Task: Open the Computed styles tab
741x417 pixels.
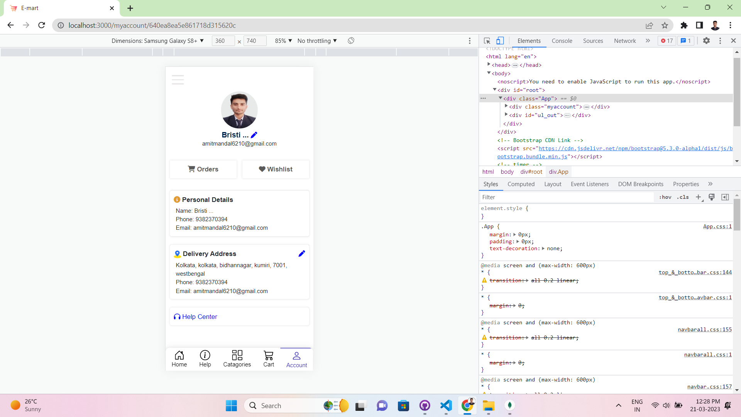Action: 521,184
